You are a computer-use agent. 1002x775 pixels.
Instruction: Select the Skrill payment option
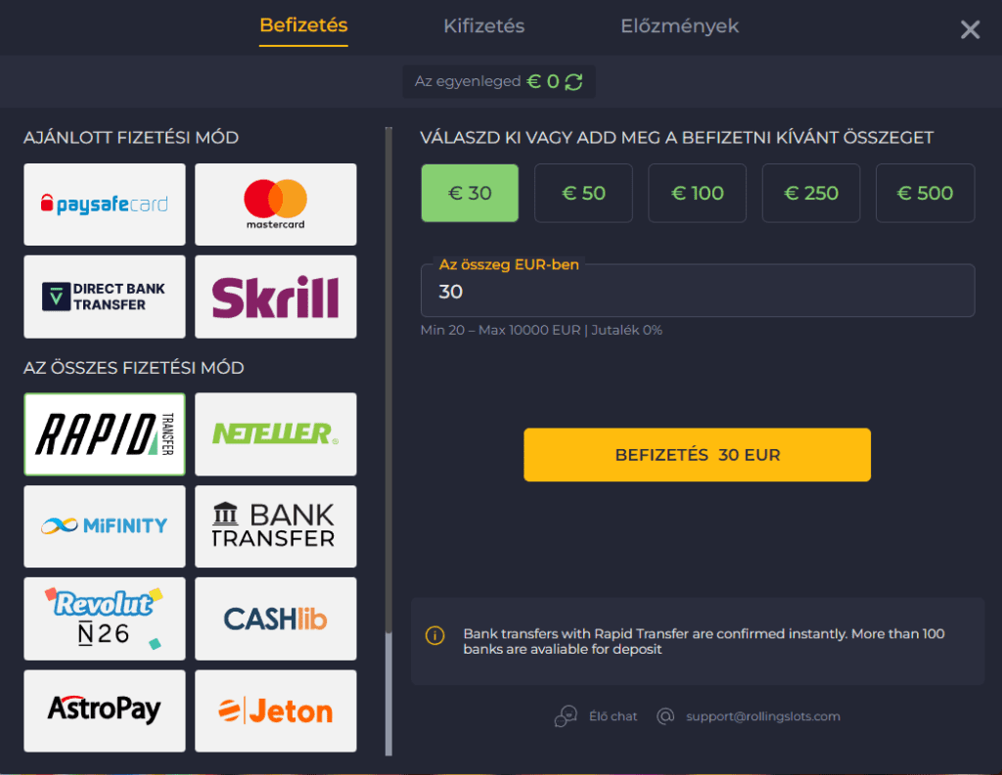[x=275, y=296]
